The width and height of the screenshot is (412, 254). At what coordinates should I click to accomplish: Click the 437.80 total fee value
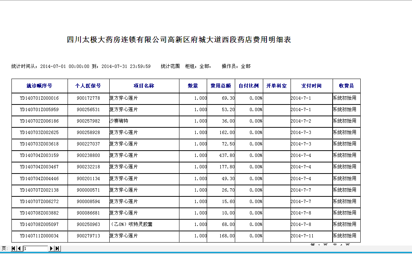(227, 155)
